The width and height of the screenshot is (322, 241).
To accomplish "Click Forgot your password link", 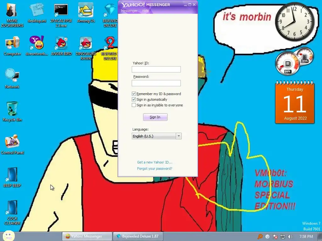I will coord(155,169).
